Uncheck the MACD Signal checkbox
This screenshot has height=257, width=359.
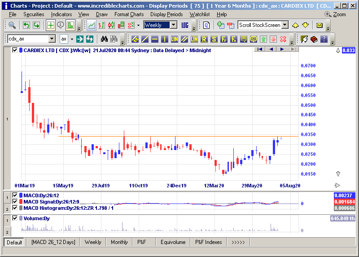point(15,202)
